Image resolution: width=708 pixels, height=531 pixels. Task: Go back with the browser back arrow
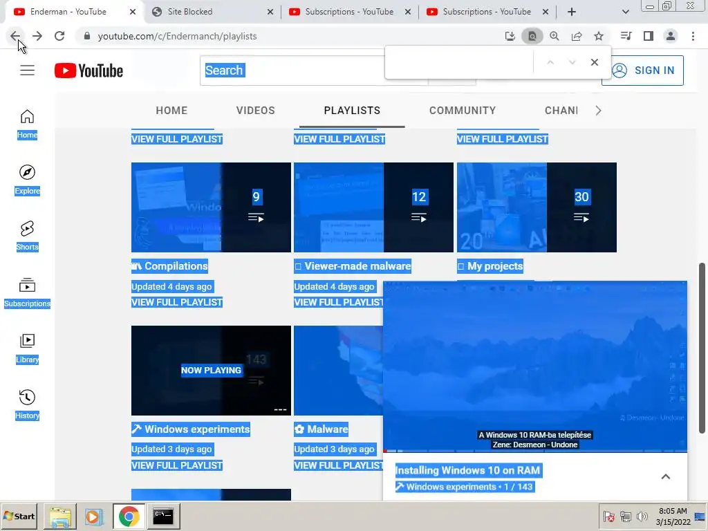point(15,36)
